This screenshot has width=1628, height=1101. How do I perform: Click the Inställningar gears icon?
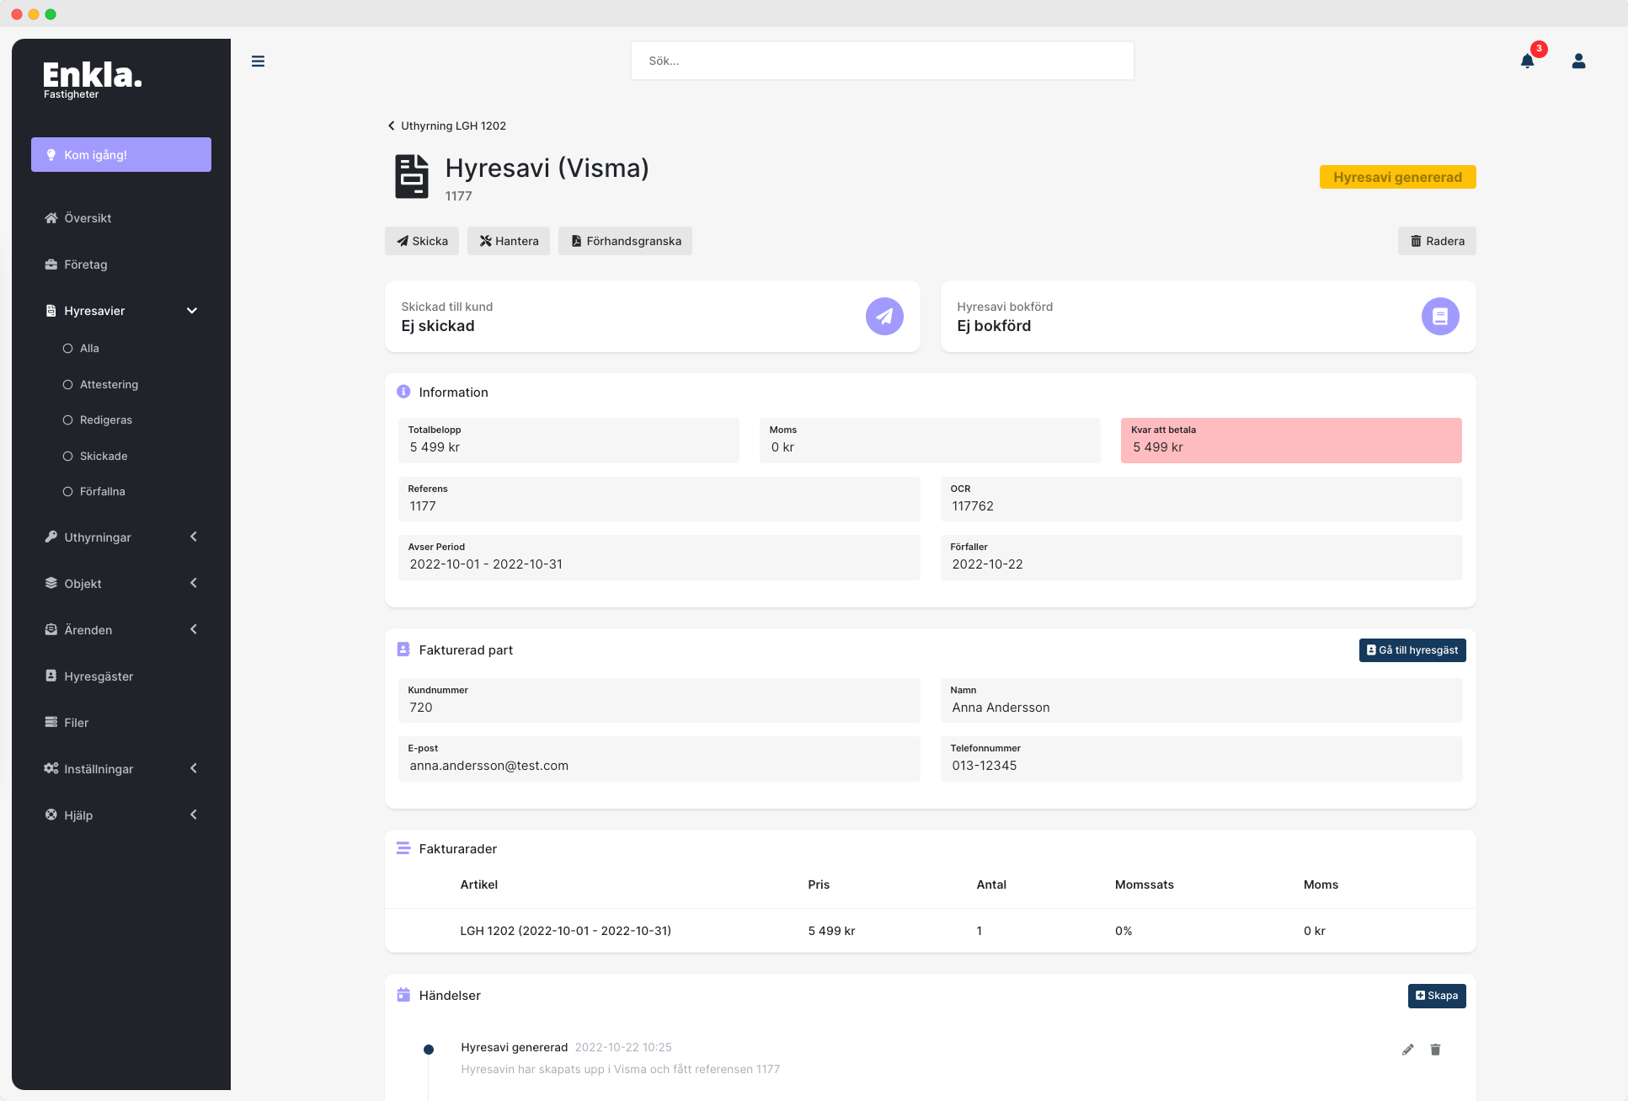point(51,768)
